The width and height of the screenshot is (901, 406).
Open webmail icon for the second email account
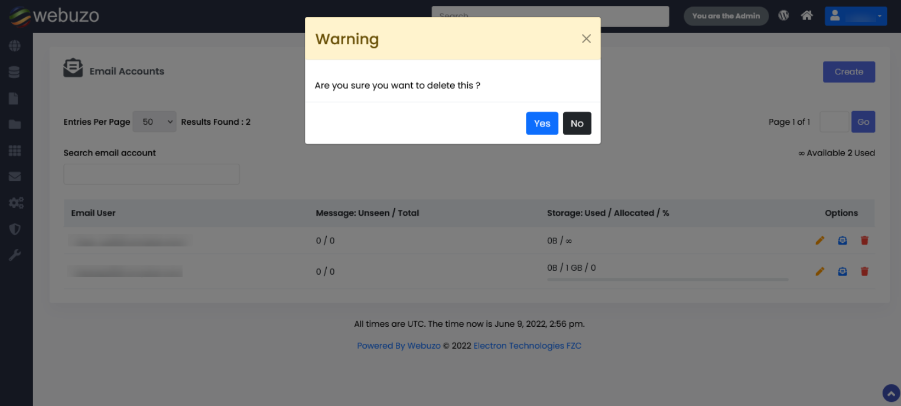click(843, 271)
